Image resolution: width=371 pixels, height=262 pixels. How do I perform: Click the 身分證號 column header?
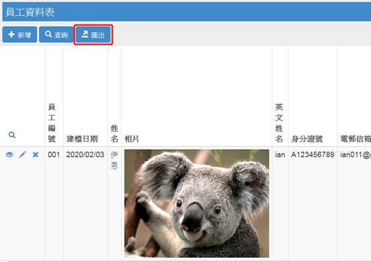coord(307,139)
